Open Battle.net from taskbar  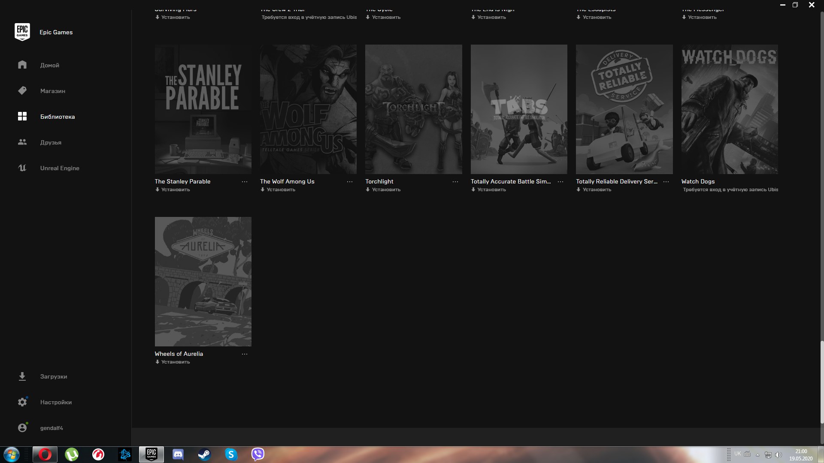point(125,454)
